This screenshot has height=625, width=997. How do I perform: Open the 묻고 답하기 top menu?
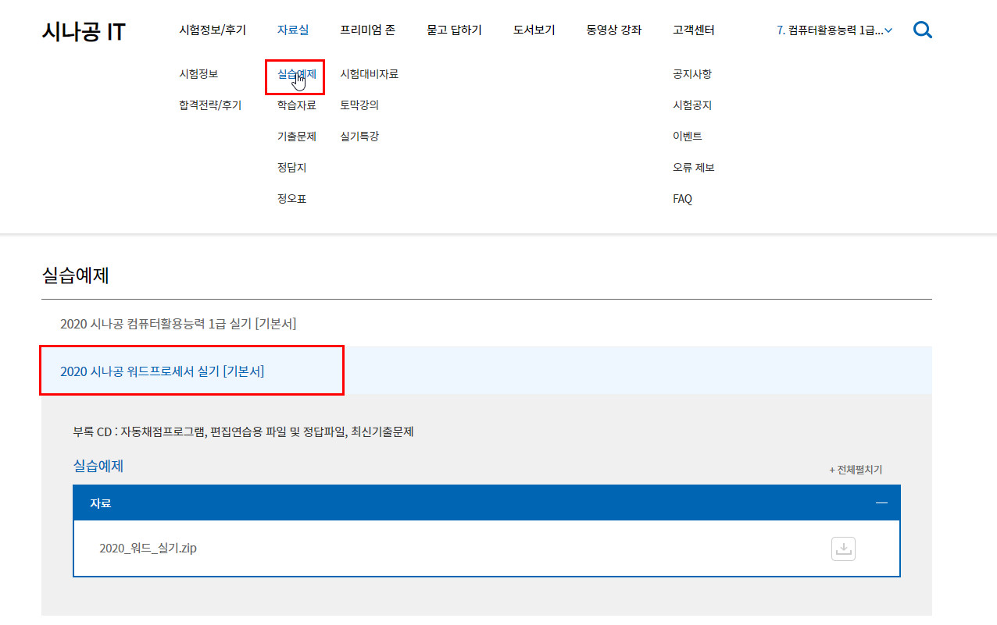point(455,30)
